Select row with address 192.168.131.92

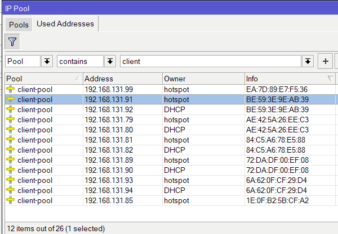coord(121,109)
